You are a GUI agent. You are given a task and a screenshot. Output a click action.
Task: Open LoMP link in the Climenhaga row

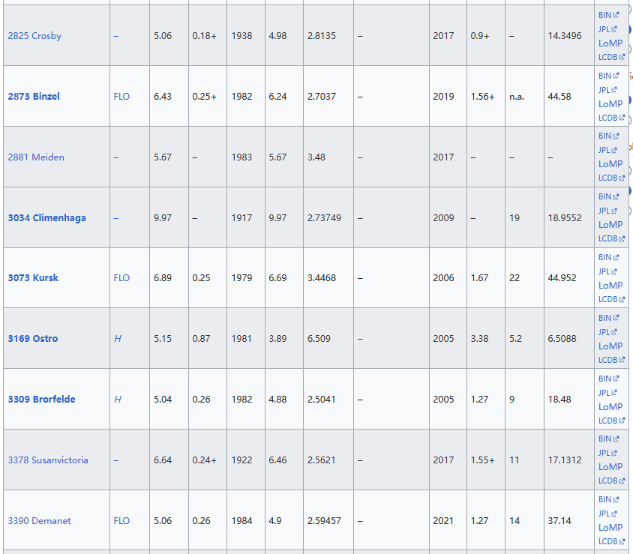click(x=610, y=225)
